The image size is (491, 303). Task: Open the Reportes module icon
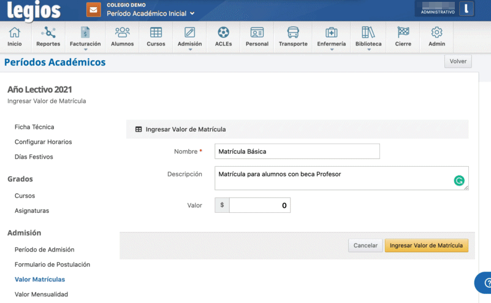tap(48, 33)
